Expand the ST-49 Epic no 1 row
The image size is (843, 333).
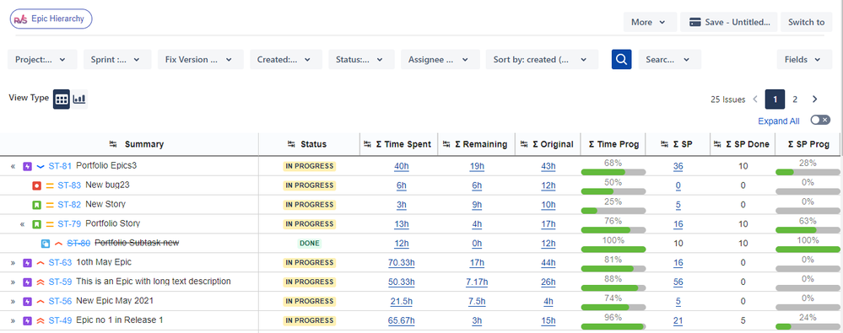13,321
